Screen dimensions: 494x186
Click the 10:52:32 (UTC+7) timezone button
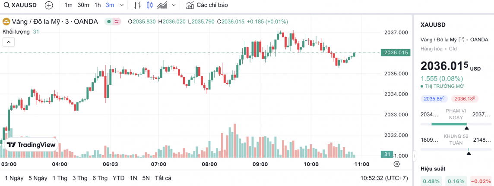click(384, 178)
